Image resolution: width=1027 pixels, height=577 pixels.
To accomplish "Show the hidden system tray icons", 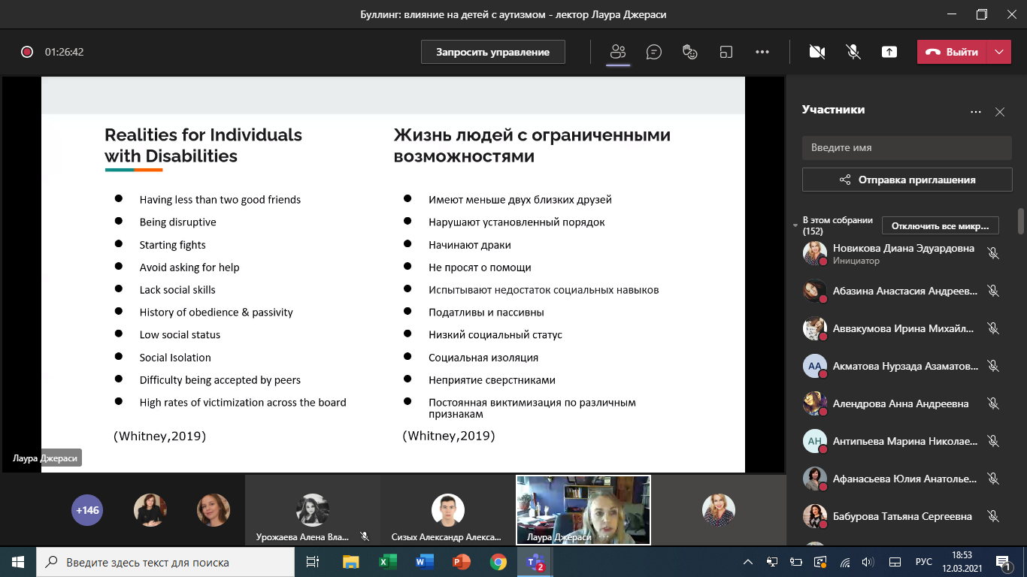I will [x=747, y=562].
